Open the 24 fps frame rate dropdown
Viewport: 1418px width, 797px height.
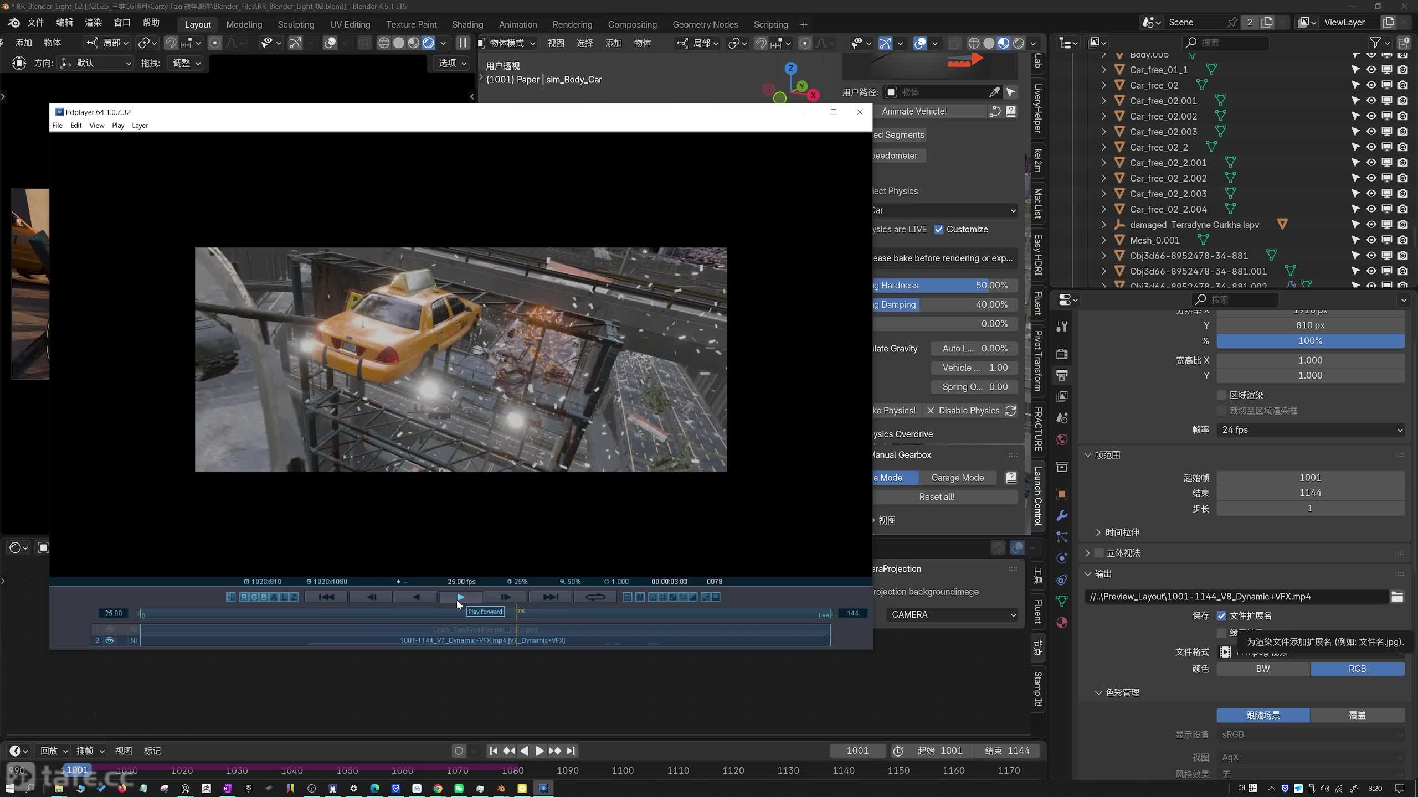coord(1310,430)
